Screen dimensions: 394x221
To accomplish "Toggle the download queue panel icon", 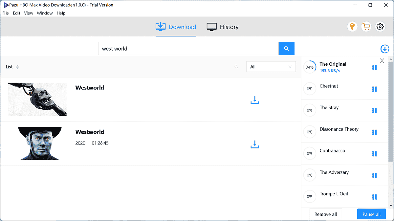I will pos(384,49).
